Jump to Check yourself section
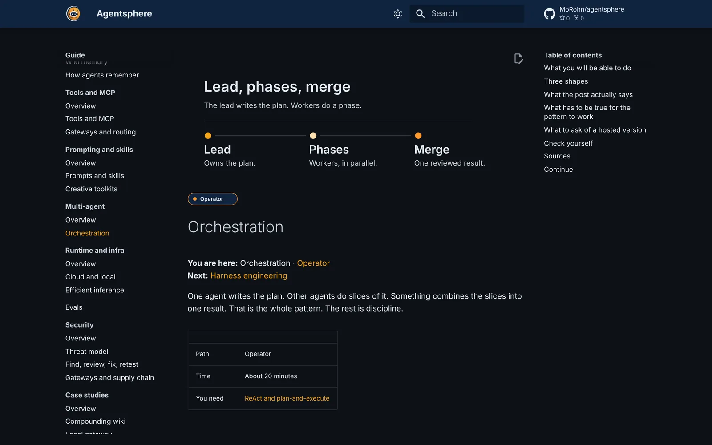Image resolution: width=712 pixels, height=445 pixels. 568,143
